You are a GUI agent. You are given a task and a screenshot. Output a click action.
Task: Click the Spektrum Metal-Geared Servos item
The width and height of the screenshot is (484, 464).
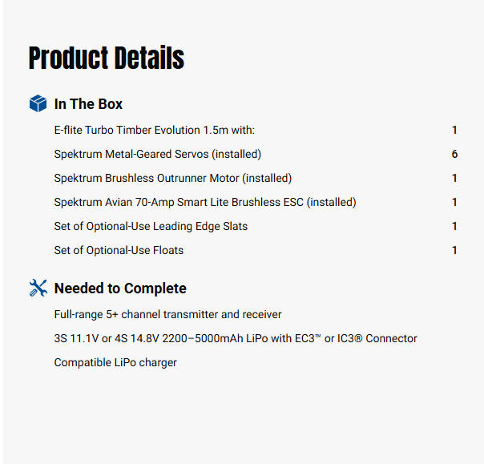pyautogui.click(x=158, y=154)
